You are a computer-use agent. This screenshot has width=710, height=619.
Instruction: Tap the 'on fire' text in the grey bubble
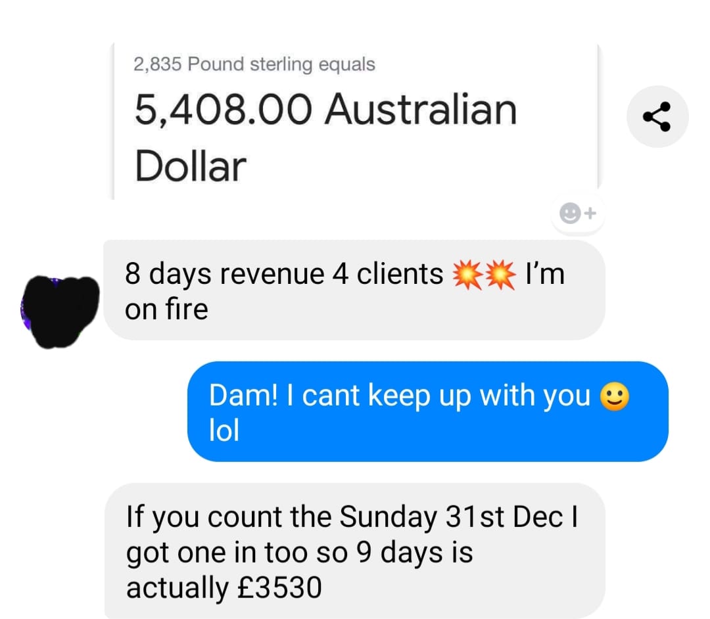tap(166, 309)
